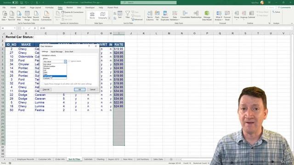Open the Sort dialog icon
This screenshot has width=294, height=165.
[x=120, y=15]
